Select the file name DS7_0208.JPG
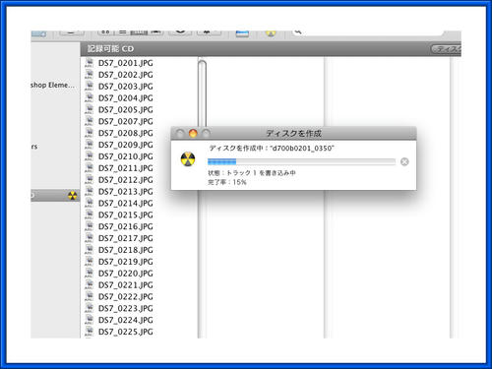This screenshot has height=369, width=492. pos(126,133)
